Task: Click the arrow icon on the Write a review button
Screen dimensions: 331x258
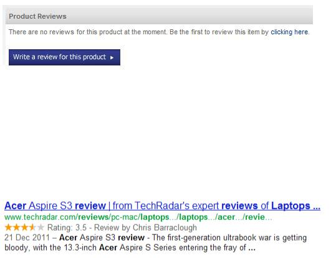Action: click(x=112, y=57)
